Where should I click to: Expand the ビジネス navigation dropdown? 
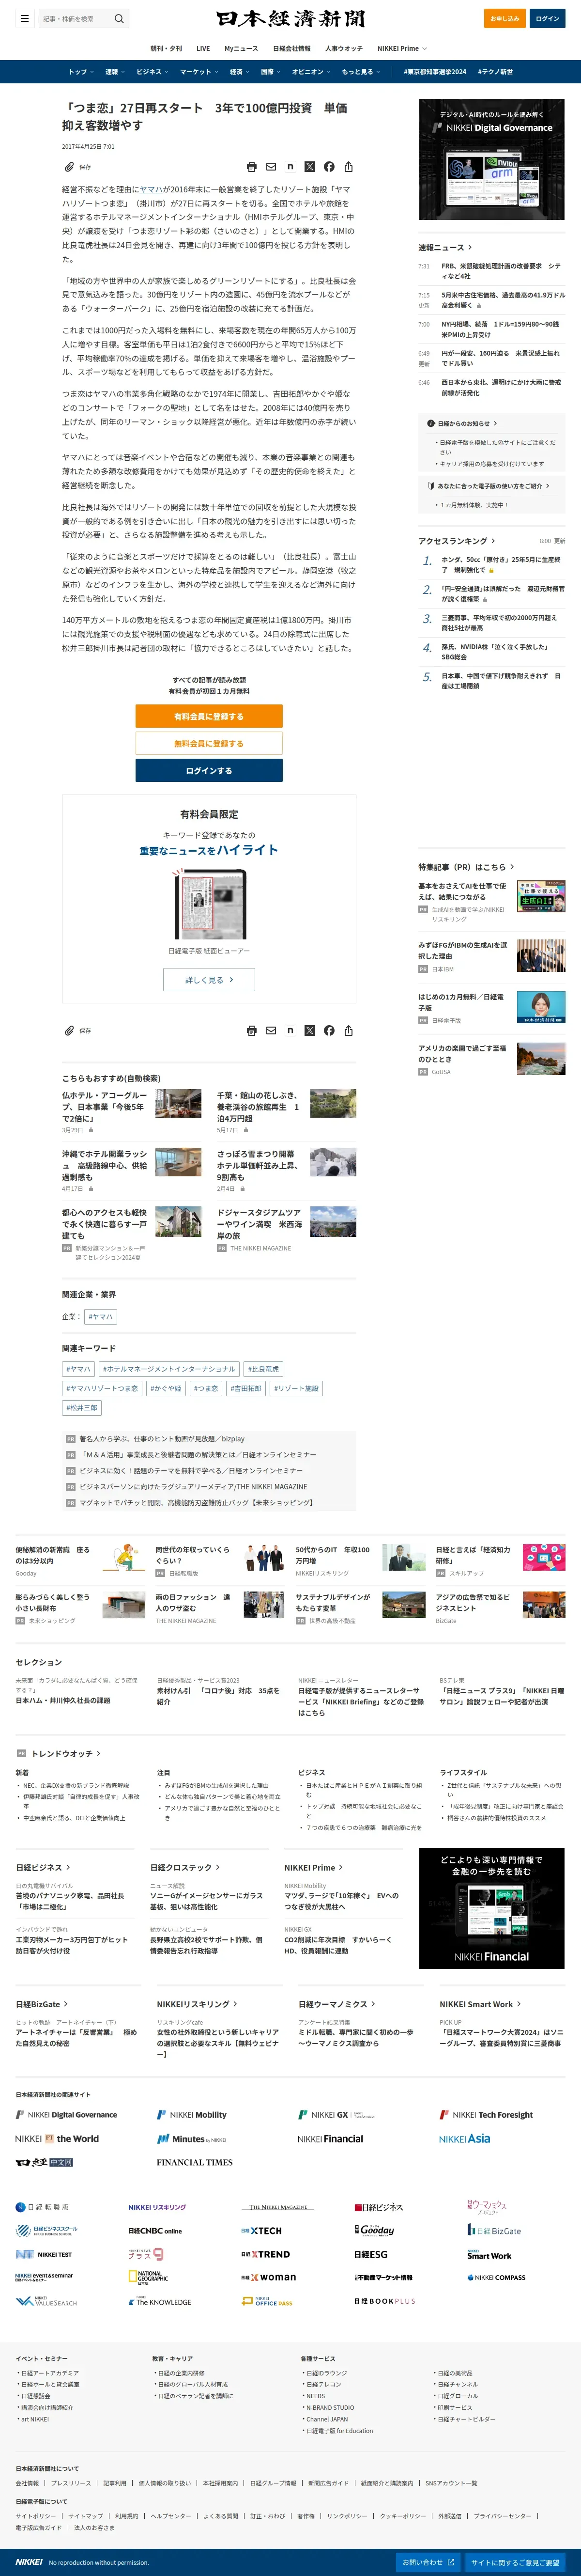152,72
